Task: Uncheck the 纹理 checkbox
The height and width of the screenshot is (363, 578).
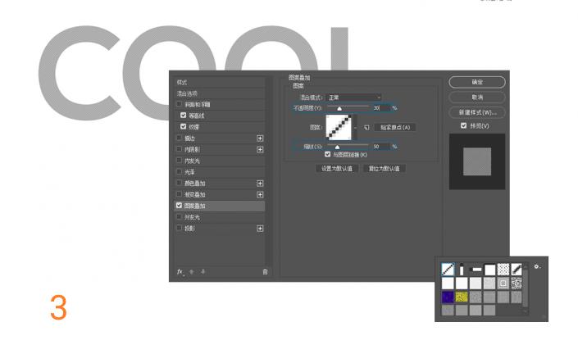Action: pos(183,126)
